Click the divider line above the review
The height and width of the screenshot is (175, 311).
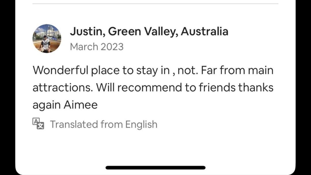pos(155,4)
